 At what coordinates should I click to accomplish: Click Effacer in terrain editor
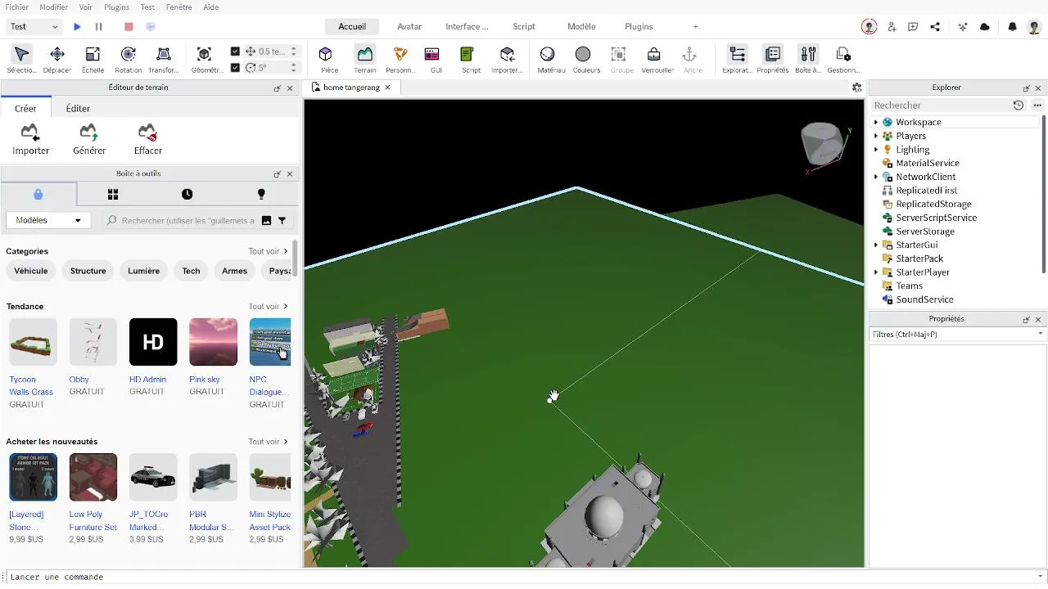[148, 139]
